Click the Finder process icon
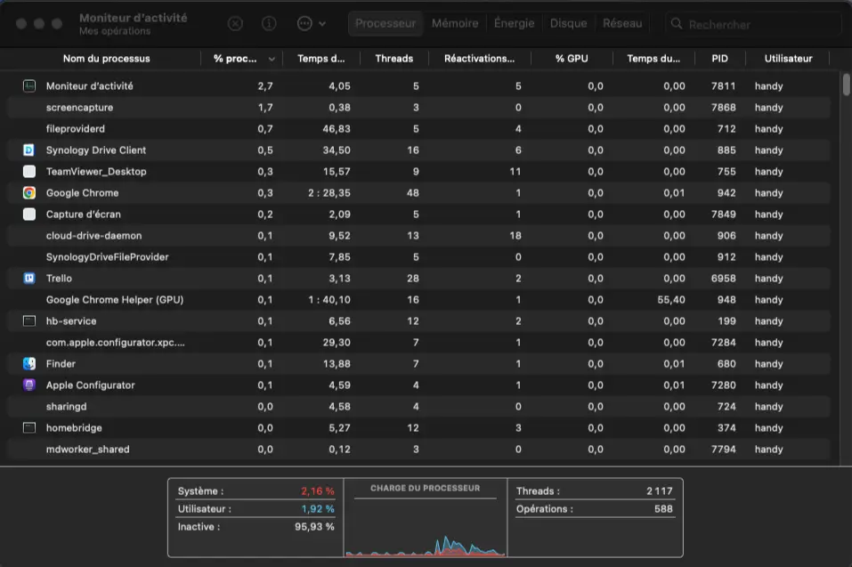This screenshot has height=567, width=852. coord(29,364)
